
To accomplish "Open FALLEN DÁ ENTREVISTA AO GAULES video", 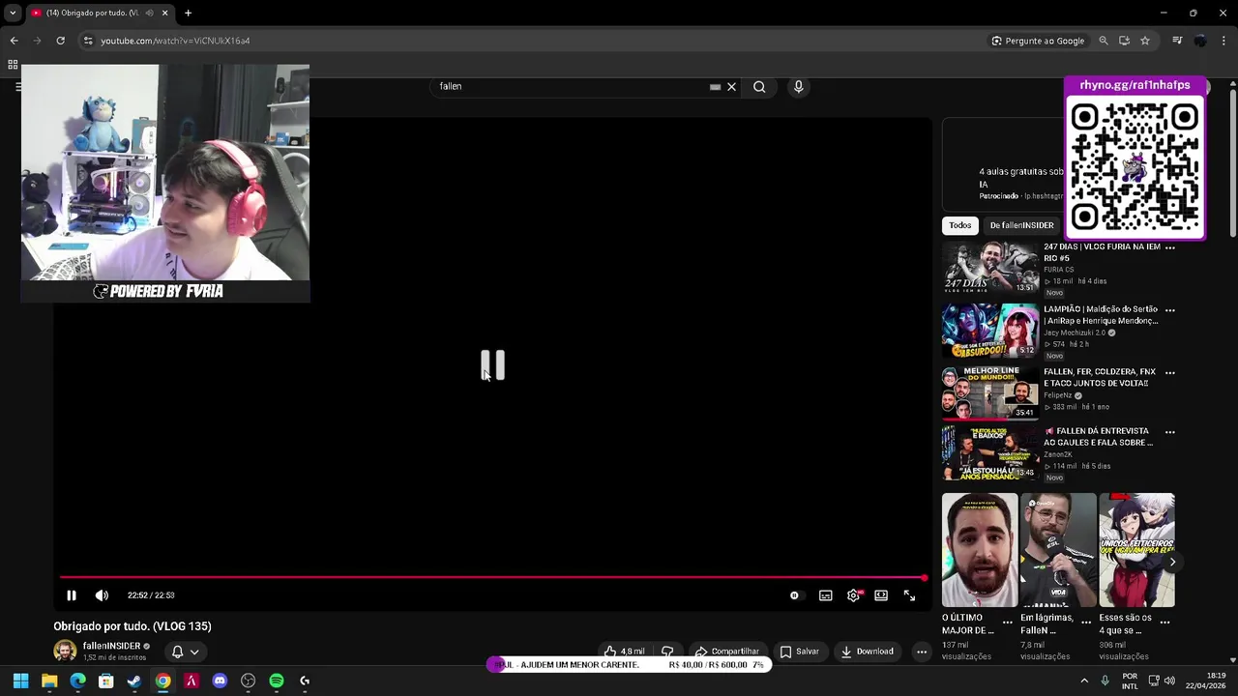I will [990, 452].
